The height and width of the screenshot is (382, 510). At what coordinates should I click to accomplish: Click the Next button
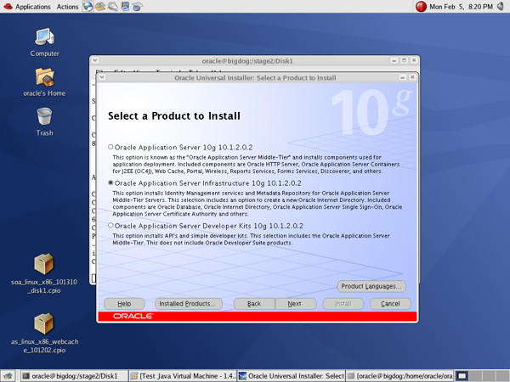[294, 303]
